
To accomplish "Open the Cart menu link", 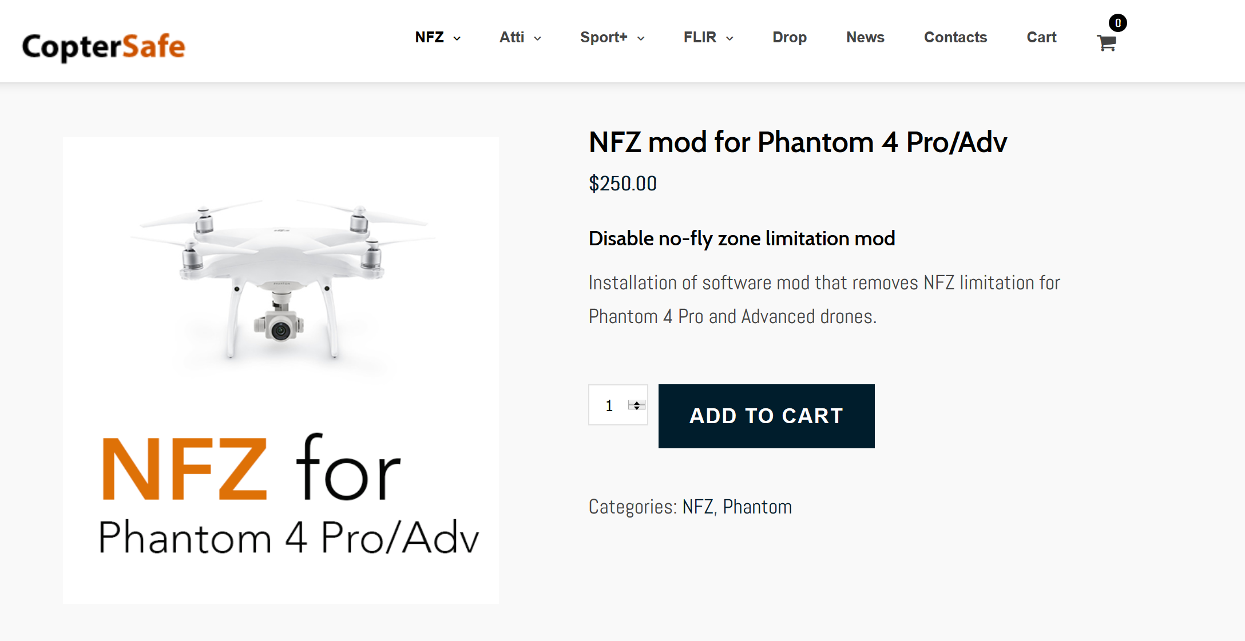I will (x=1041, y=37).
